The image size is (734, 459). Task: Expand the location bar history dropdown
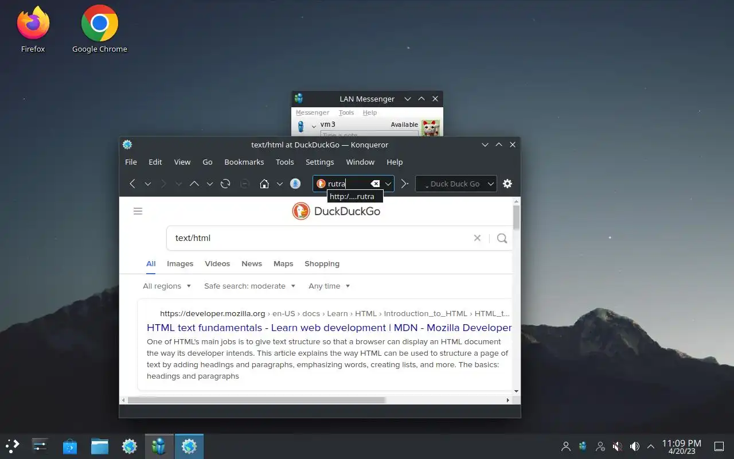(388, 184)
